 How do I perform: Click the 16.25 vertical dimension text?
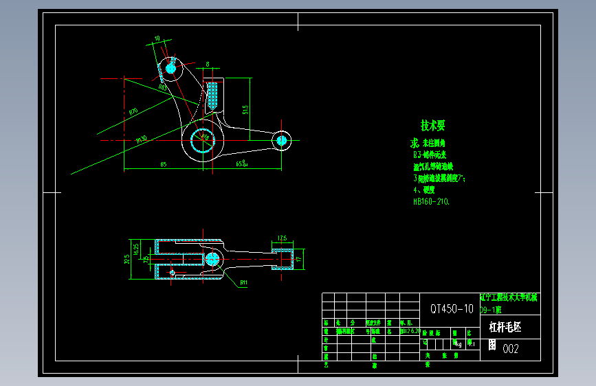[136, 249]
